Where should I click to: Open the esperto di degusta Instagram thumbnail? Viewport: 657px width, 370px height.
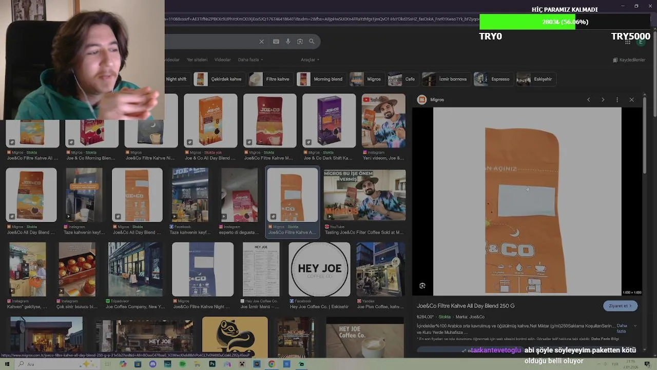coord(239,195)
